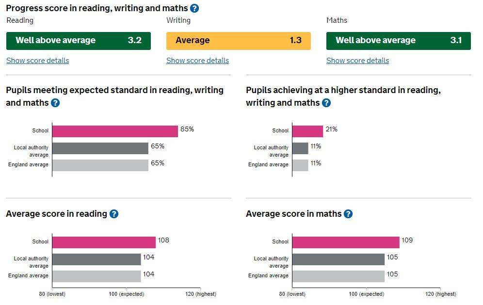Screen dimensions: 483x305
Task: Open help for pupils meeting expected standard
Action: click(x=55, y=103)
